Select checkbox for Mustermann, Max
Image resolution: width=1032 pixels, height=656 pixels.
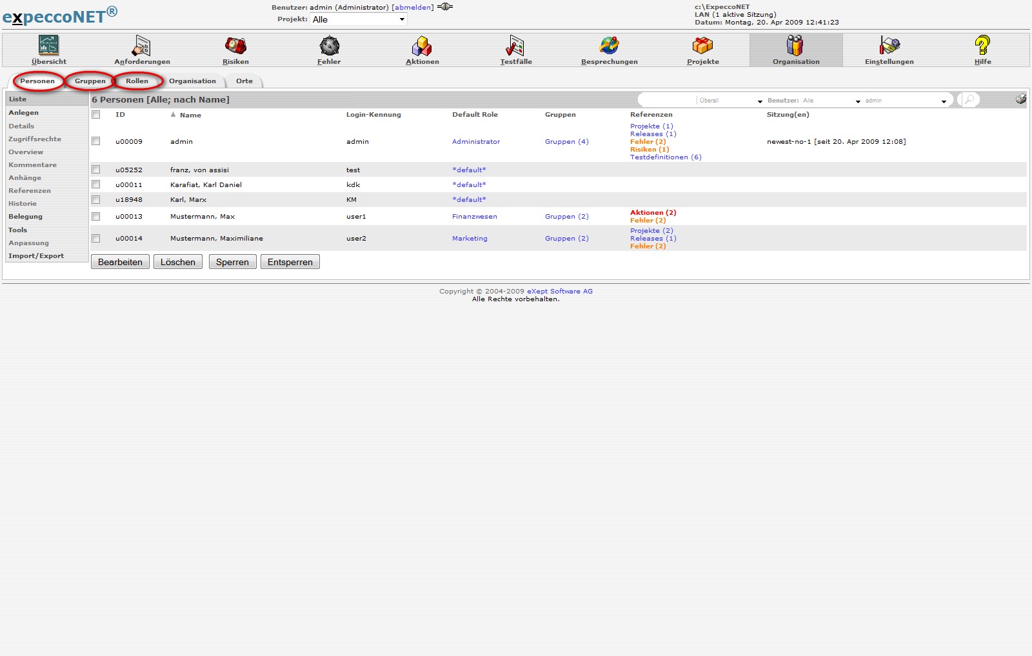pos(96,217)
